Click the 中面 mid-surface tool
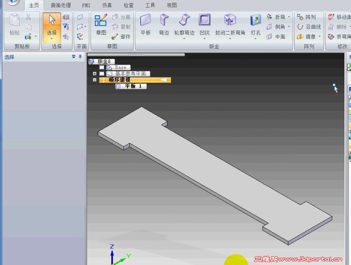 pos(276,36)
